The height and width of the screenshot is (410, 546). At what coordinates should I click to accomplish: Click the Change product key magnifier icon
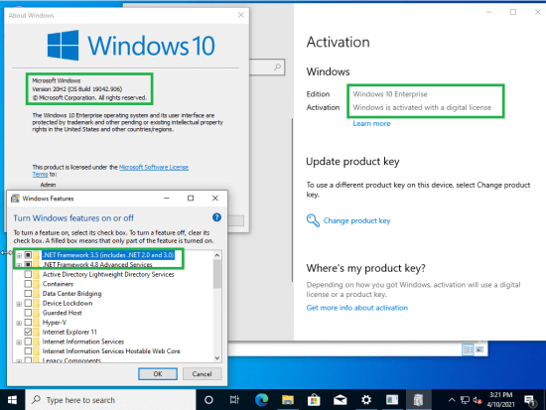(313, 220)
